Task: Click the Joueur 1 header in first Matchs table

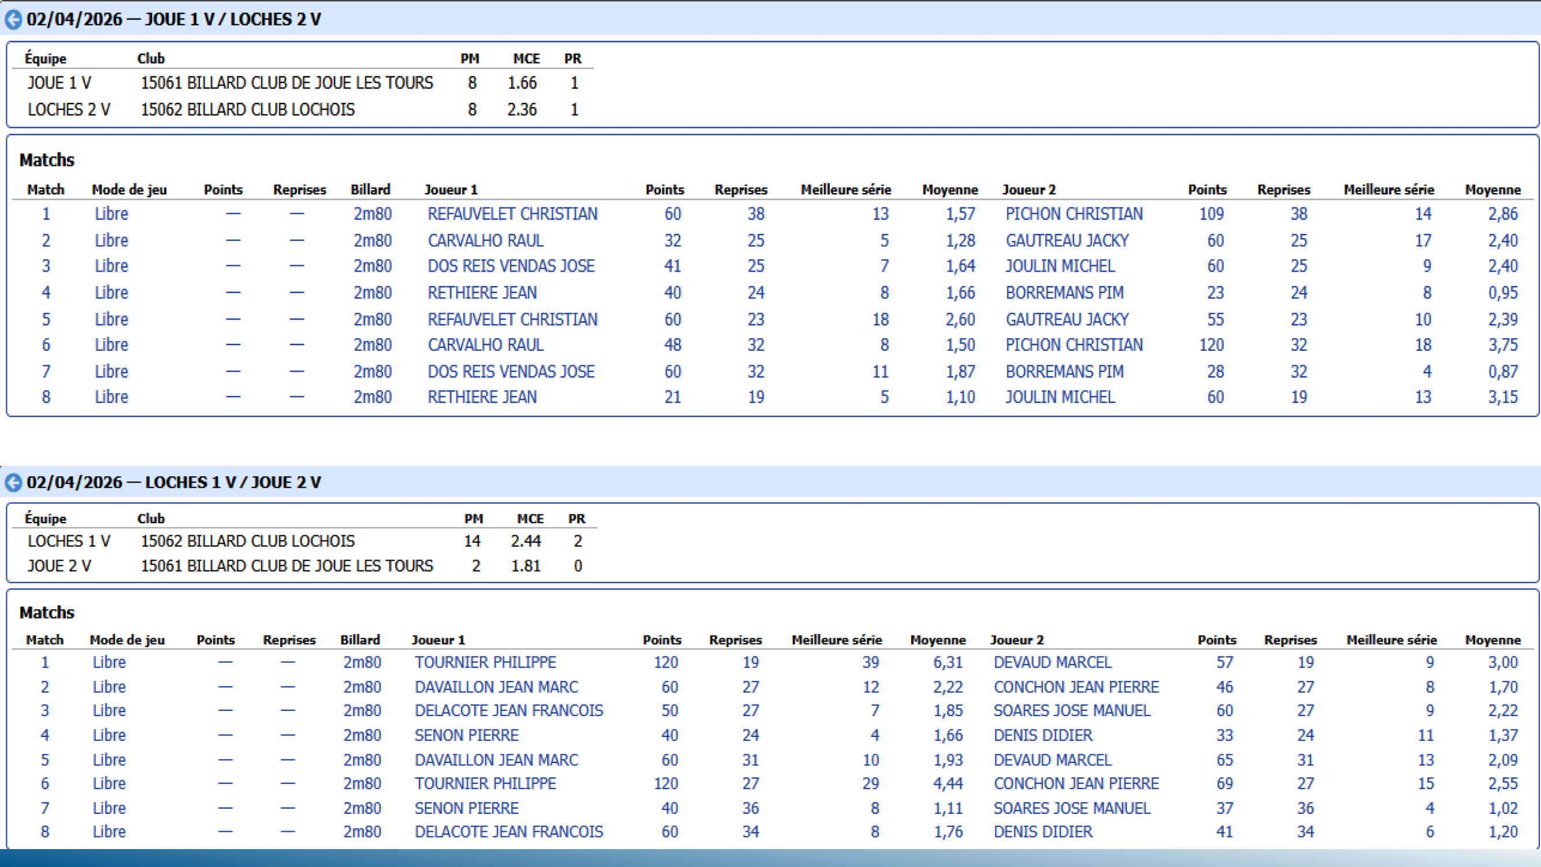Action: tap(451, 190)
